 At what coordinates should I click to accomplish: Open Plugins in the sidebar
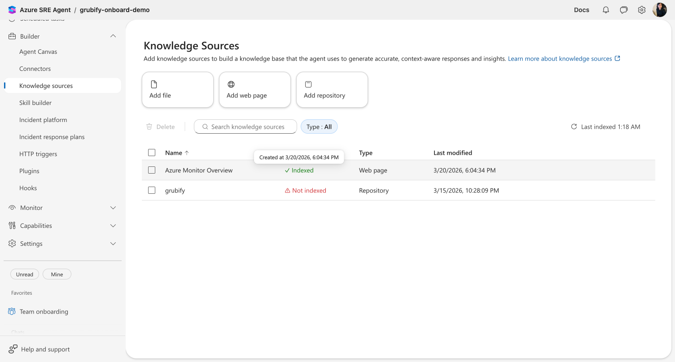tap(29, 171)
